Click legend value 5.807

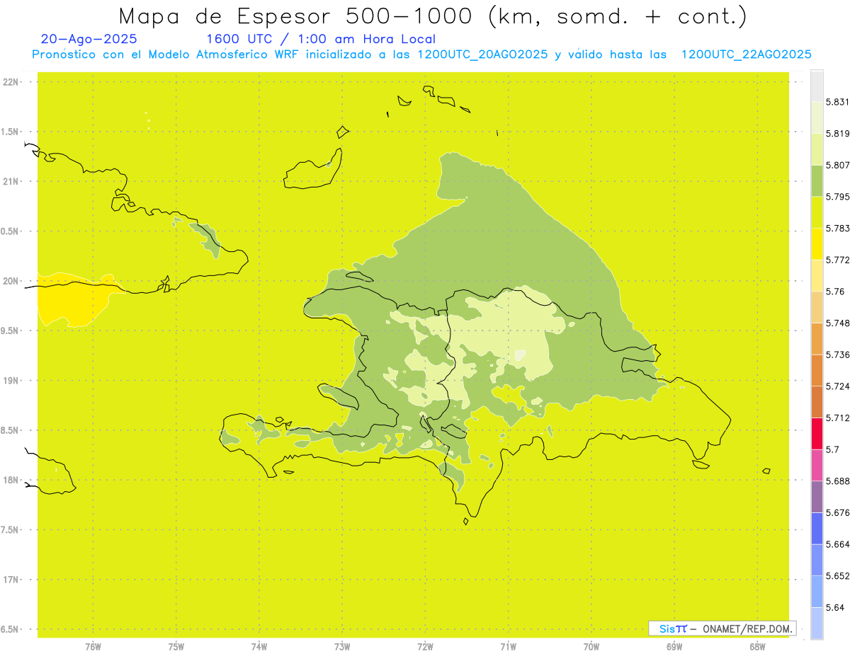838,165
